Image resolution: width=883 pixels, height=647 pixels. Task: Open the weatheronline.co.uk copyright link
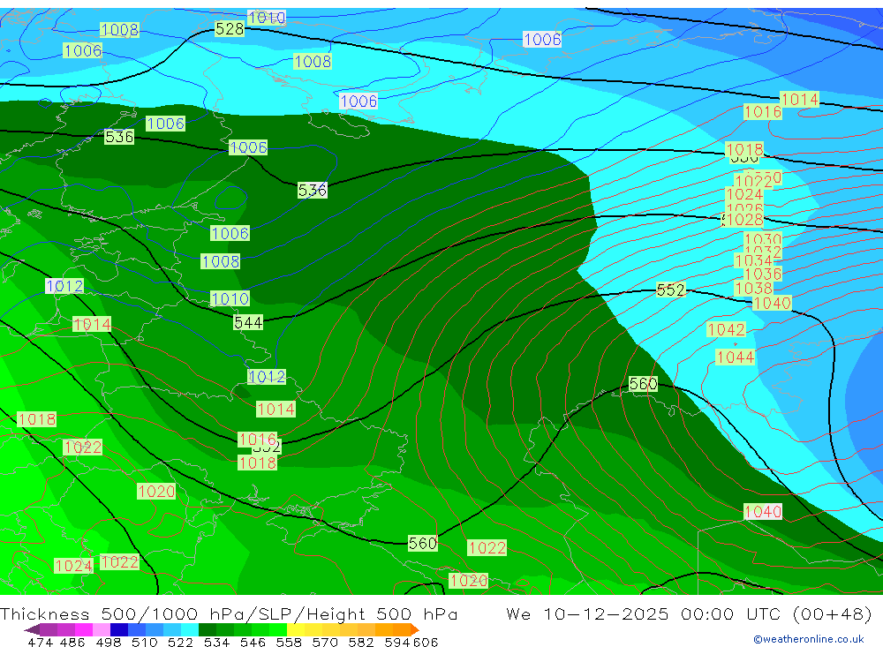click(808, 638)
